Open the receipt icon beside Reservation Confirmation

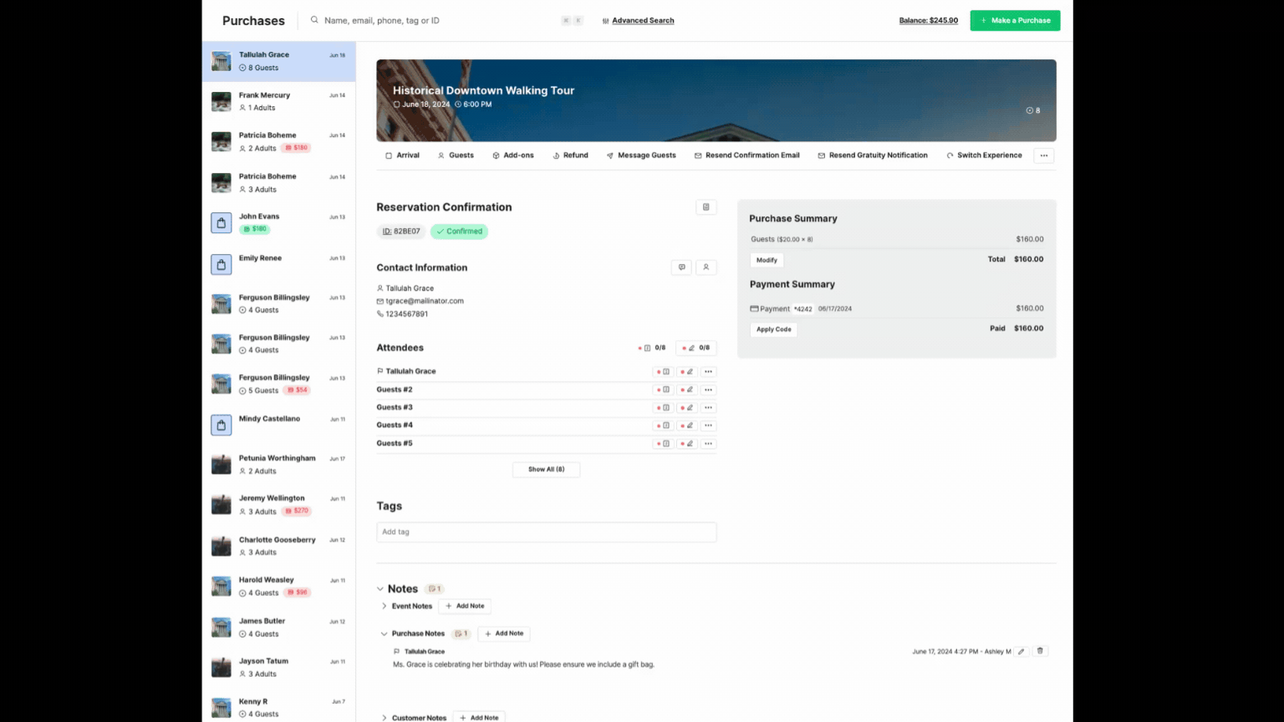706,207
